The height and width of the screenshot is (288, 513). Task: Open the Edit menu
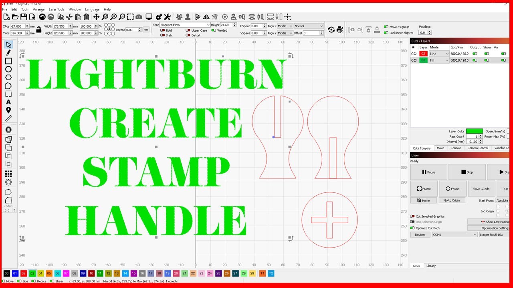coord(14,9)
